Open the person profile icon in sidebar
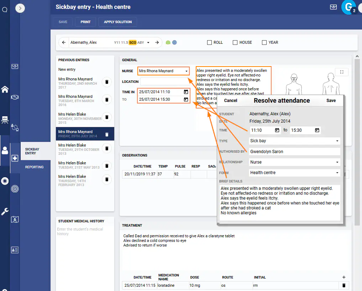Viewport: 362px width, 291px height. click(x=5, y=150)
